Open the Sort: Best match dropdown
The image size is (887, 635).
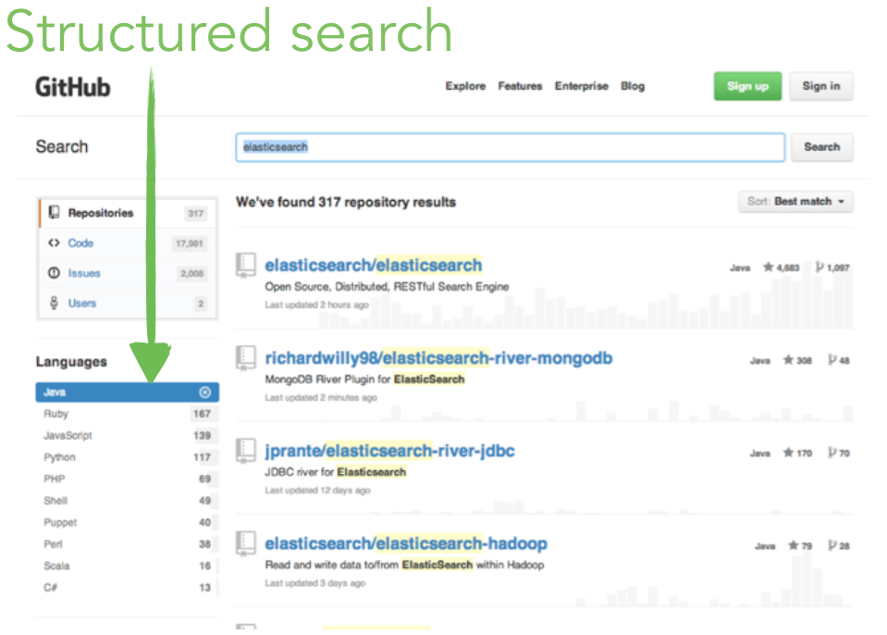[795, 202]
